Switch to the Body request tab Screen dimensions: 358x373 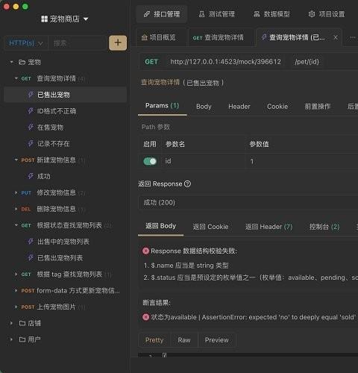point(204,107)
